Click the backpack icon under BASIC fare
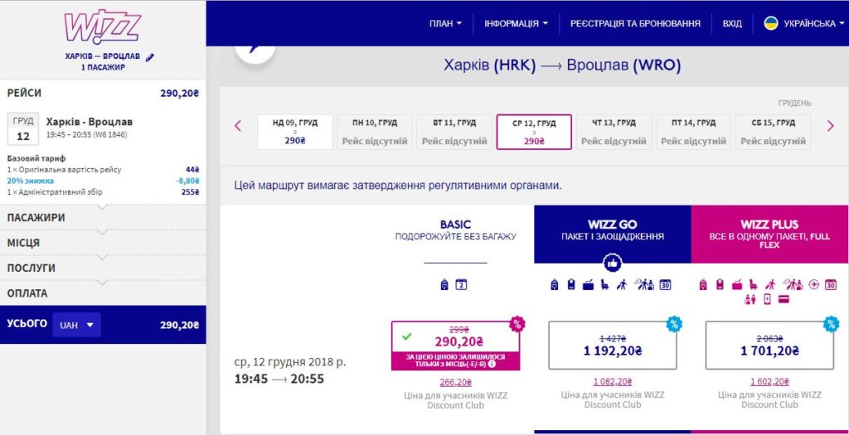This screenshot has height=435, width=849. point(444,284)
